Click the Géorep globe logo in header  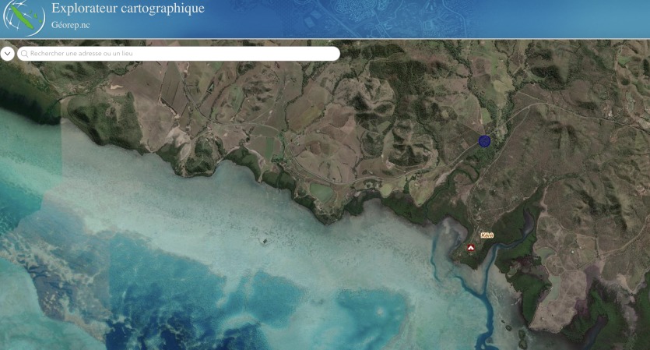pos(23,18)
